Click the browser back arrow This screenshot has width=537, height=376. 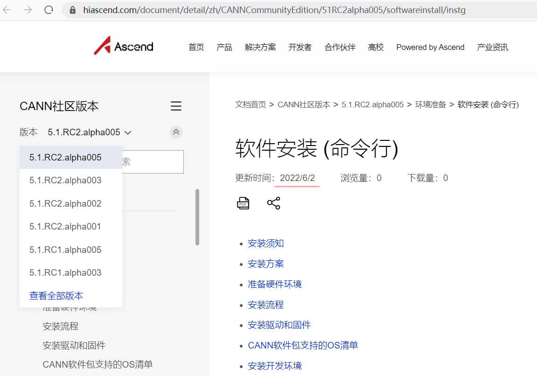click(7, 10)
